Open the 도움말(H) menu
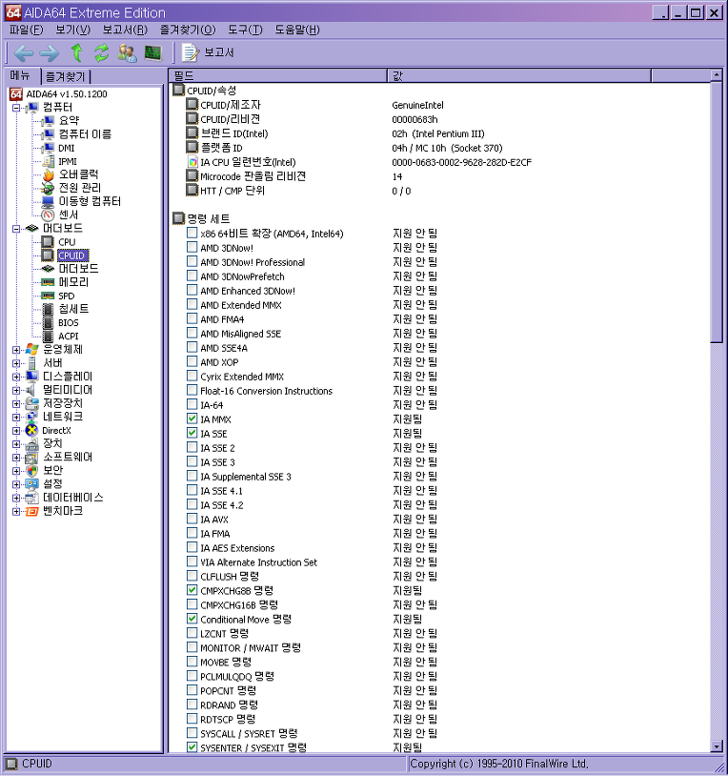 297,30
